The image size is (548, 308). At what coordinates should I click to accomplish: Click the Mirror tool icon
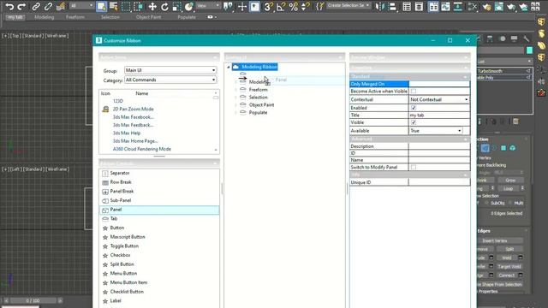[380, 6]
